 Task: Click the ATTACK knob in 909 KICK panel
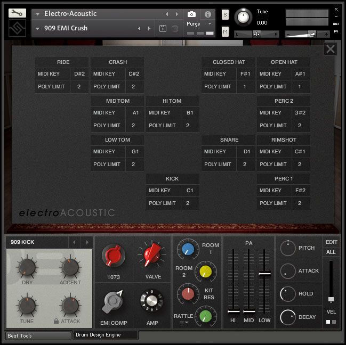pyautogui.click(x=70, y=306)
